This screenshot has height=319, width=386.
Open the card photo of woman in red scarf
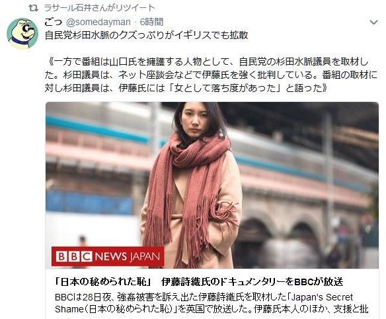pos(212,185)
